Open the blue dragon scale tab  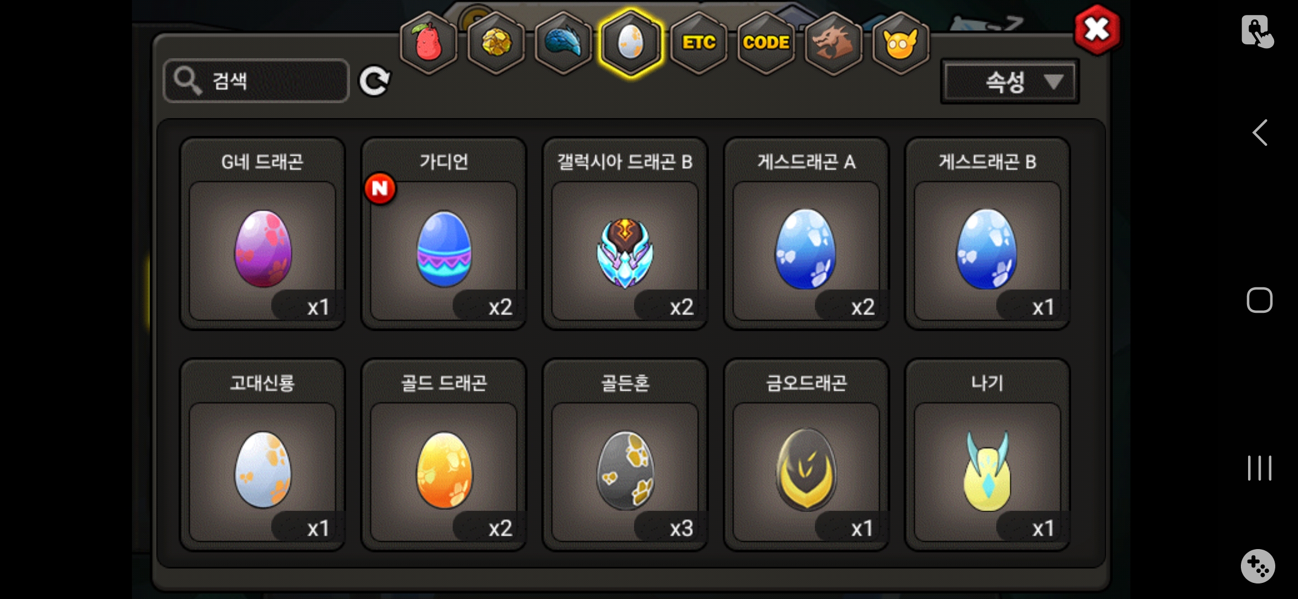[563, 43]
